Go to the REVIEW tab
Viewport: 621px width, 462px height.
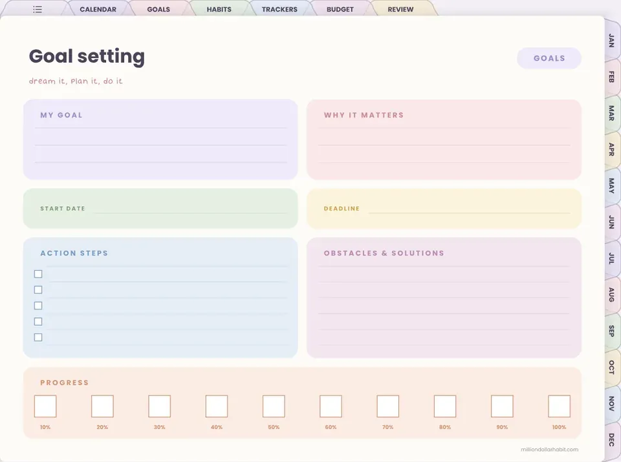[400, 9]
